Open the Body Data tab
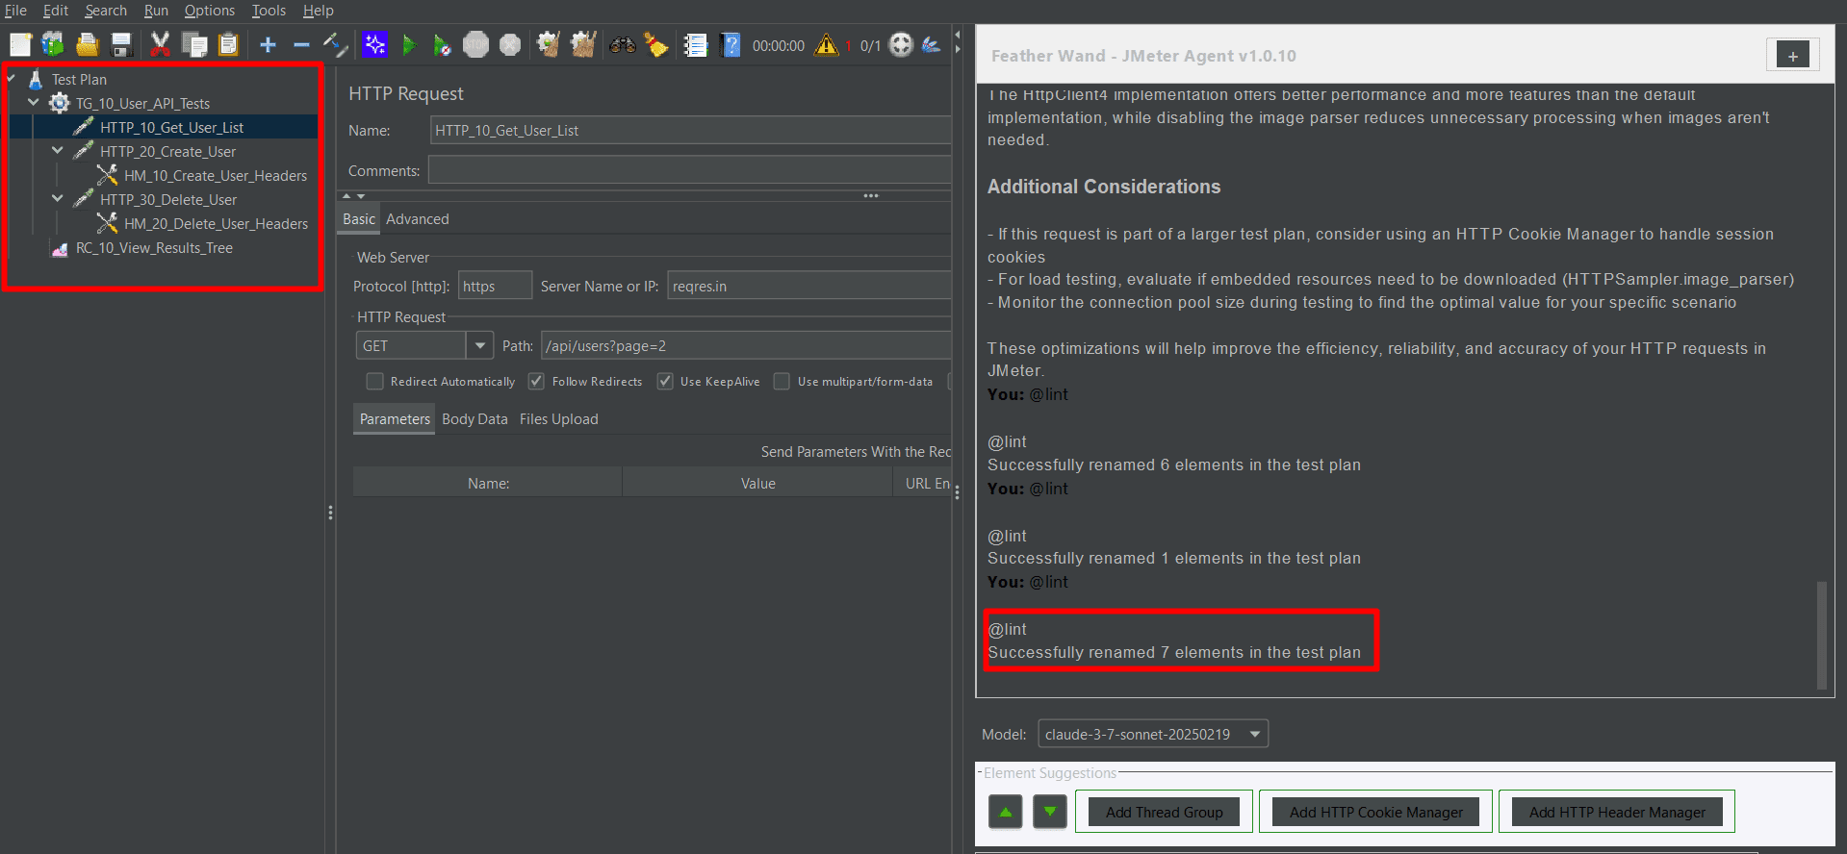This screenshot has width=1847, height=854. click(475, 419)
